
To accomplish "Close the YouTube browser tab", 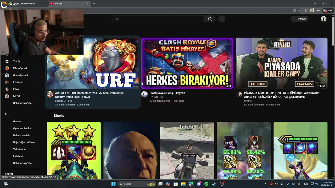I will click(x=88, y=4).
